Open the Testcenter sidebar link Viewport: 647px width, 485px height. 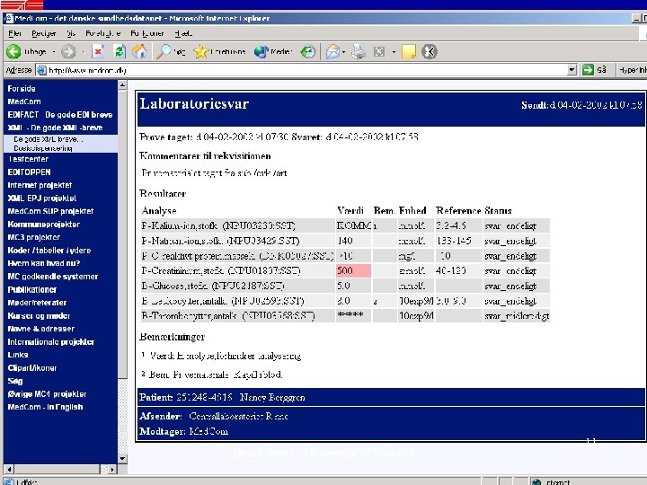(x=28, y=159)
